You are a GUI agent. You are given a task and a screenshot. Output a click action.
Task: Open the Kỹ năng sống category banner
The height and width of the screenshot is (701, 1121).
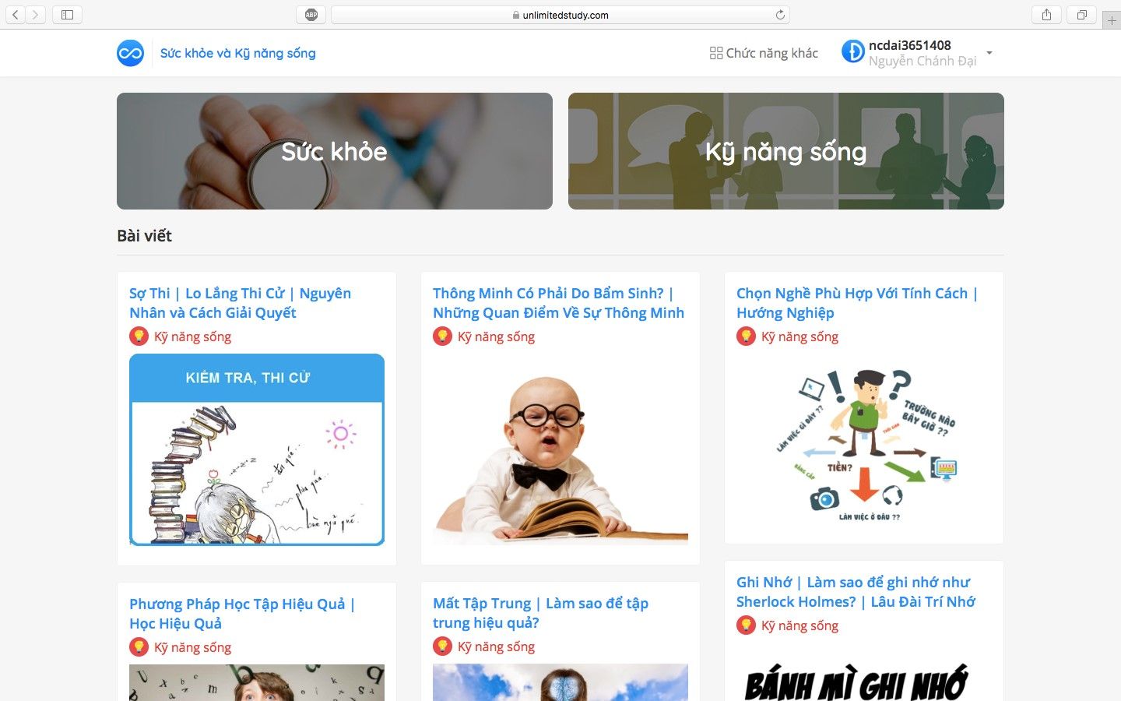(x=786, y=151)
